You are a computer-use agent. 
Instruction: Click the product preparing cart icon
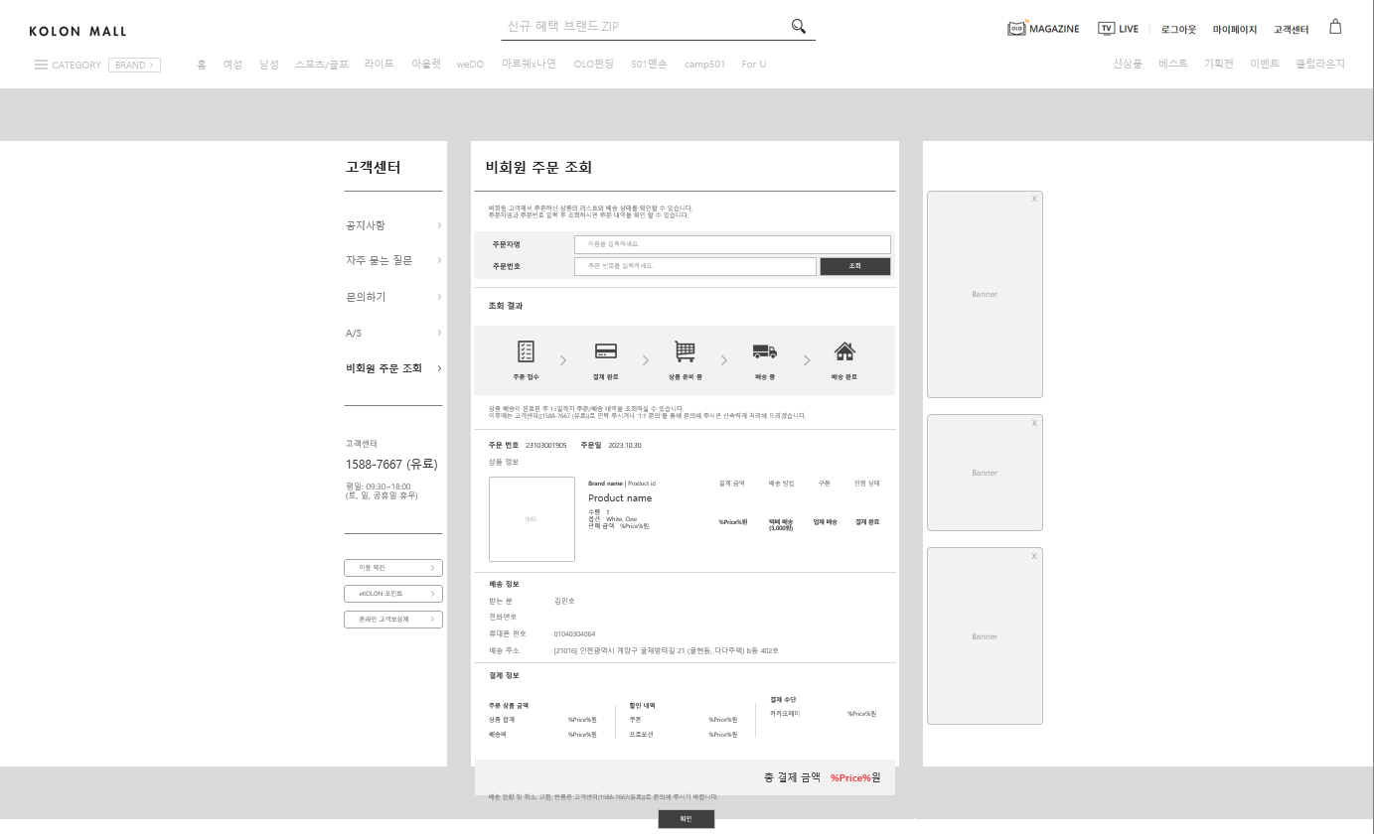(685, 351)
